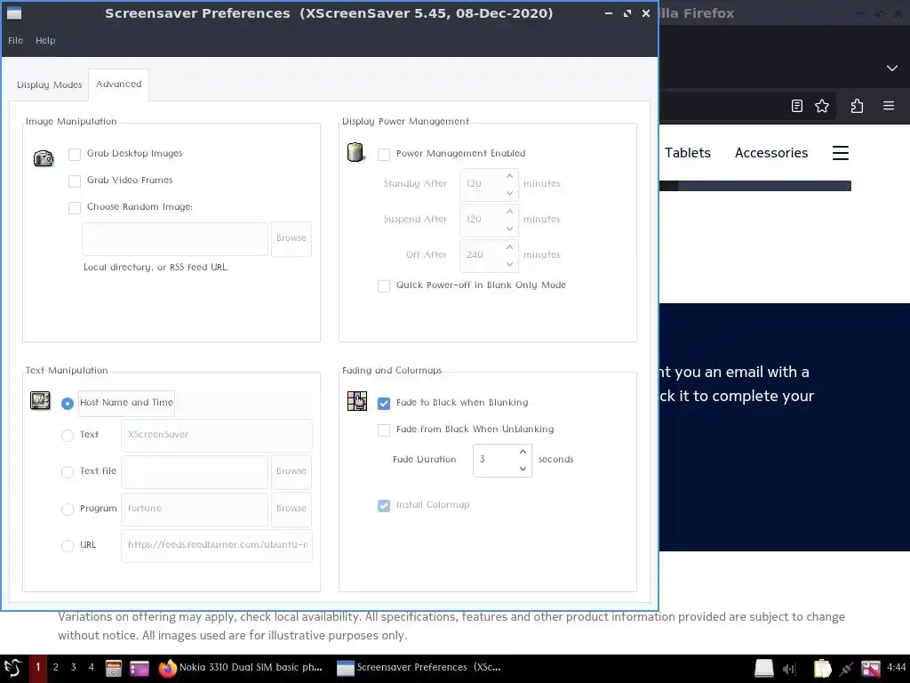Click the feed URL input field

click(217, 545)
